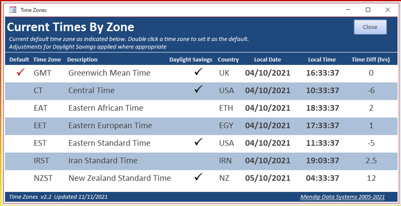Select the IRST time zone code

42,160
